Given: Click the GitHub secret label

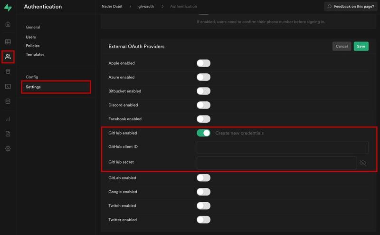Looking at the screenshot, I should pyautogui.click(x=121, y=162).
